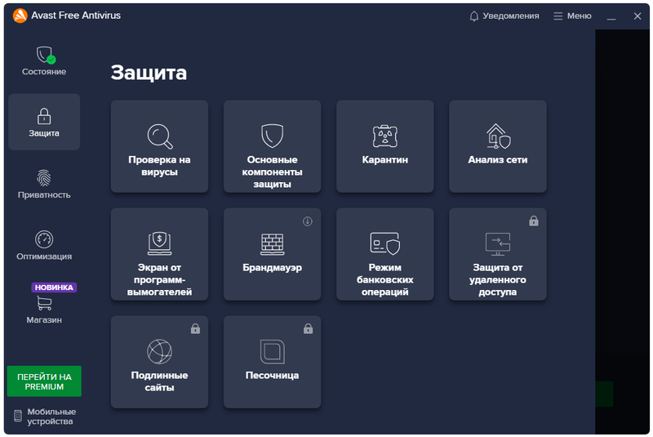Viewport: 653px width, 437px height.
Task: Open Режим банковских операций tile
Action: 384,254
